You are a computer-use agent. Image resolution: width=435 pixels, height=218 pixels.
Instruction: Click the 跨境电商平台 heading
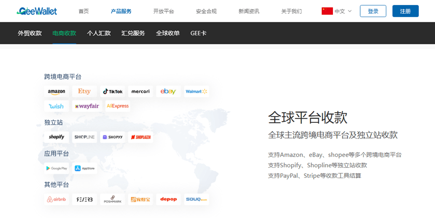tap(63, 77)
